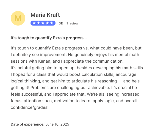Click Maria Kraft's yellow M avatar
Viewport: 155px width, 136px height.
coord(18,18)
